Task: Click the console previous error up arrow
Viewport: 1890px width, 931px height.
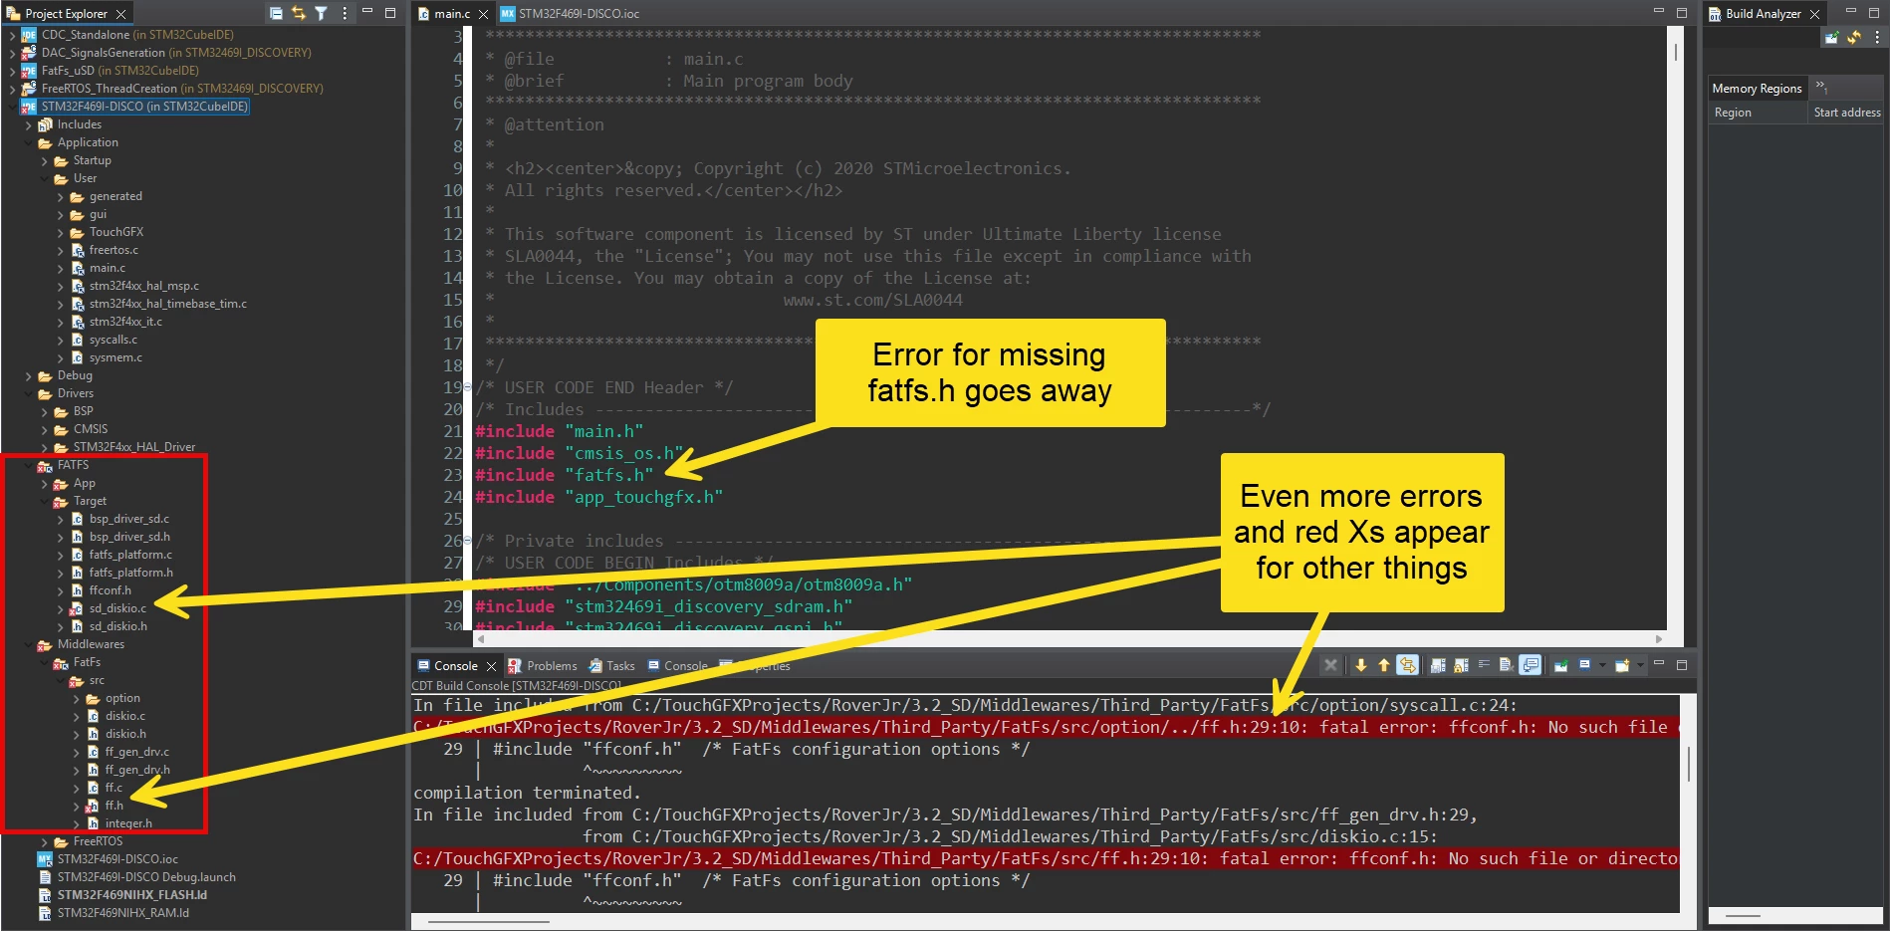Action: 1384,665
